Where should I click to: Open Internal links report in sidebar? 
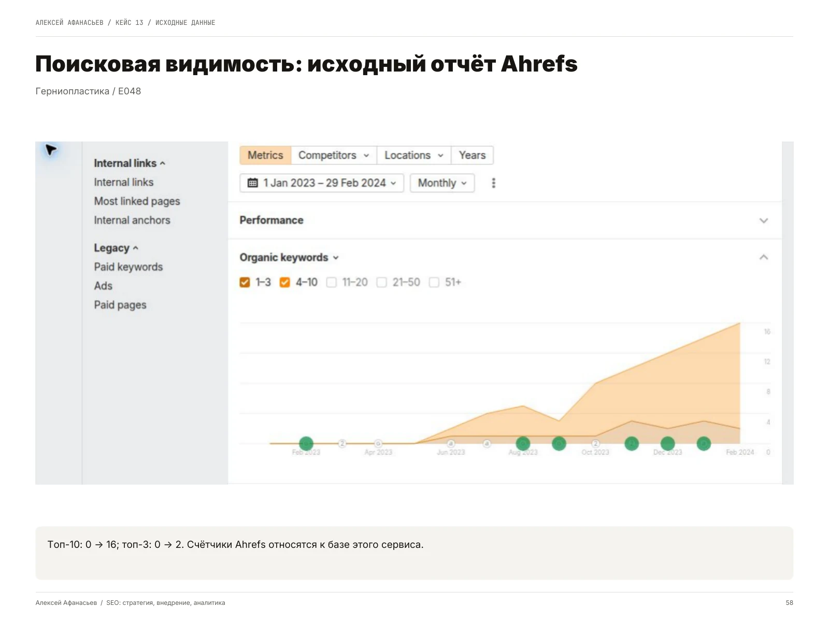[x=124, y=182]
